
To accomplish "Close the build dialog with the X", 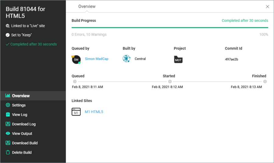I will pyautogui.click(x=267, y=7).
